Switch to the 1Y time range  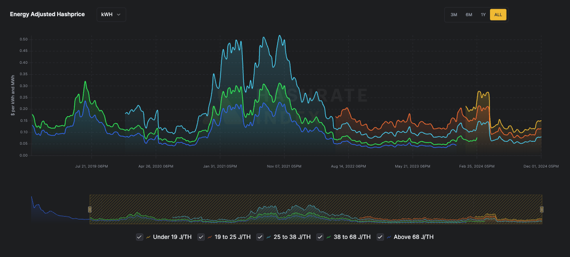(x=483, y=15)
